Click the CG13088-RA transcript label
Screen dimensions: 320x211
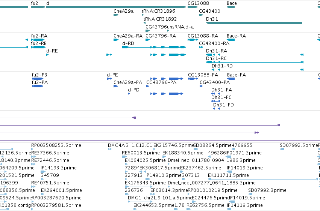(x=203, y=36)
